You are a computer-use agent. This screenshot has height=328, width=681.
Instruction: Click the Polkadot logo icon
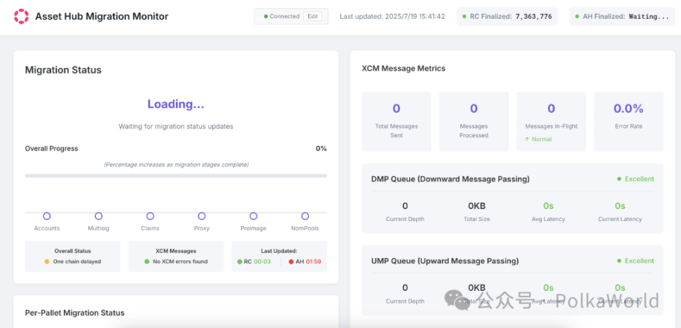22,16
